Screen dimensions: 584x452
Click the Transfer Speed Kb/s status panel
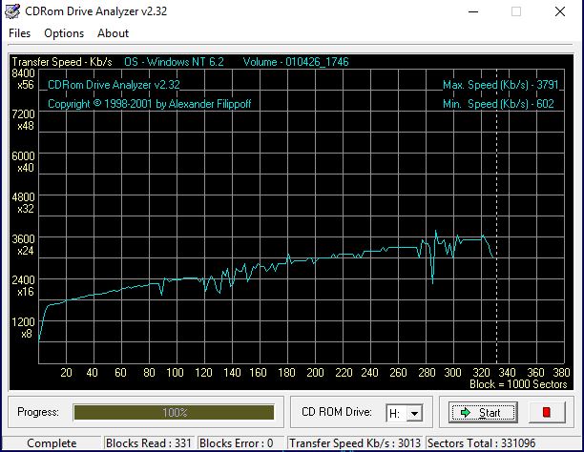[x=355, y=443]
